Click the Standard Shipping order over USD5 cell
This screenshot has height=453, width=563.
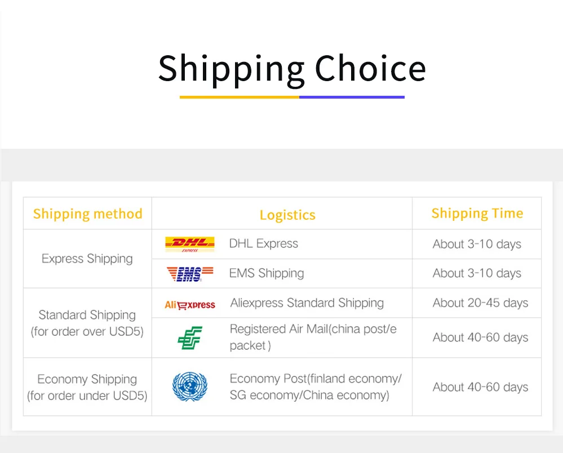point(87,323)
